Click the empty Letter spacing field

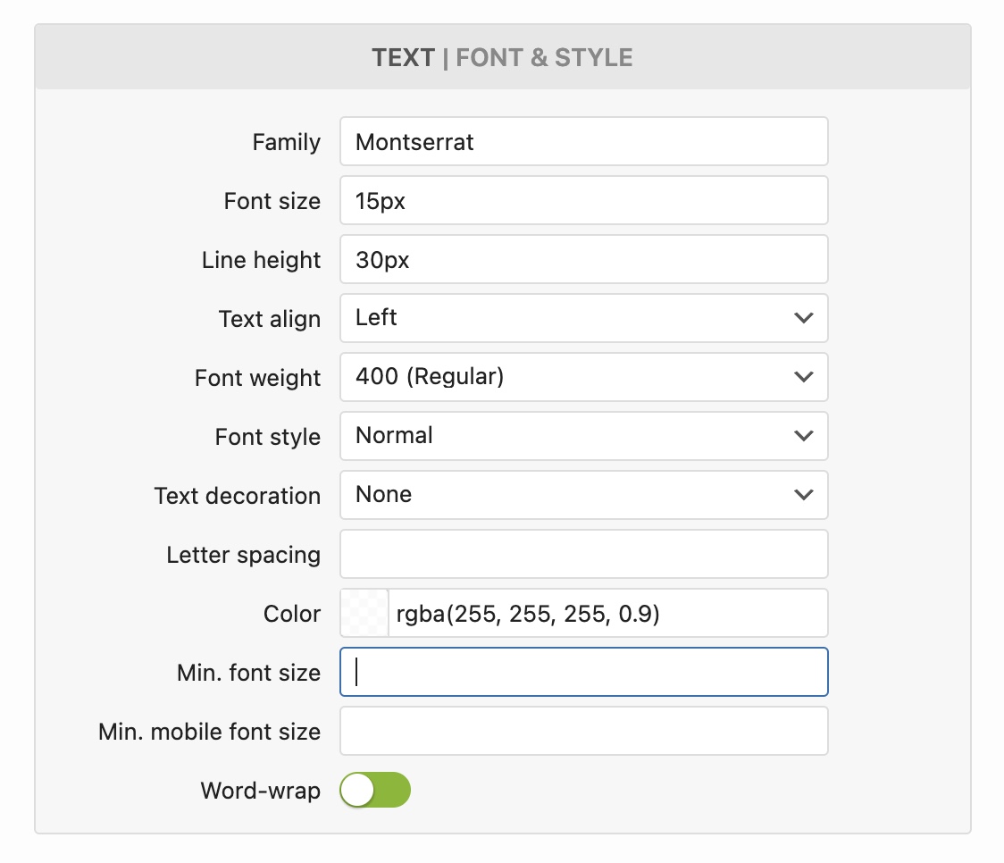pyautogui.click(x=583, y=554)
